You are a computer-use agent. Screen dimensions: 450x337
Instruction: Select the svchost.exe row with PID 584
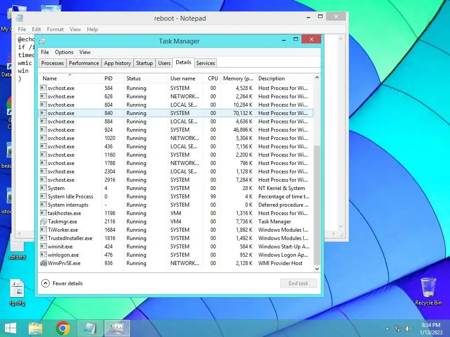(176, 88)
